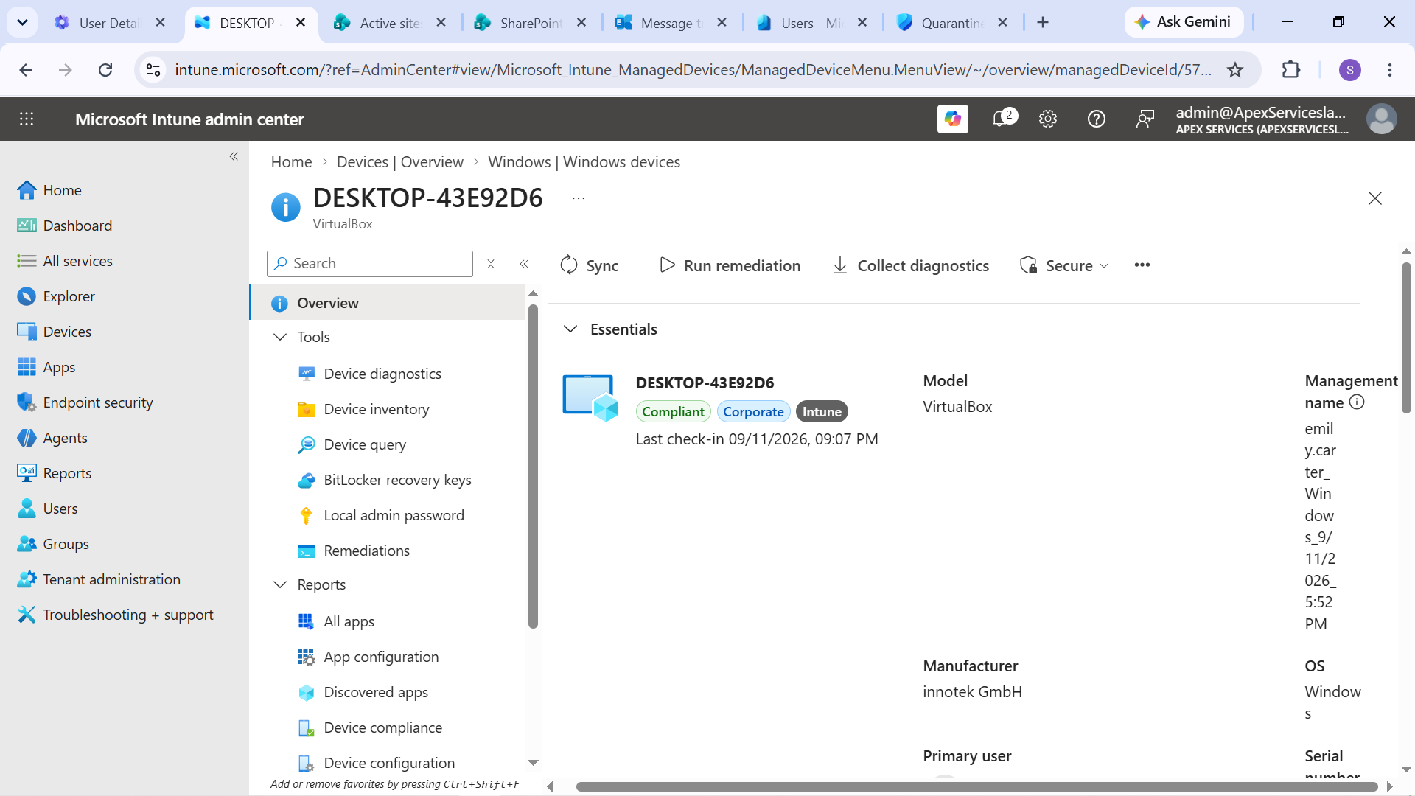Collapse the Essentials section
This screenshot has height=796, width=1415.
570,329
